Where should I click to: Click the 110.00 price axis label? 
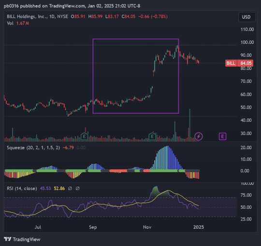[x=247, y=29]
